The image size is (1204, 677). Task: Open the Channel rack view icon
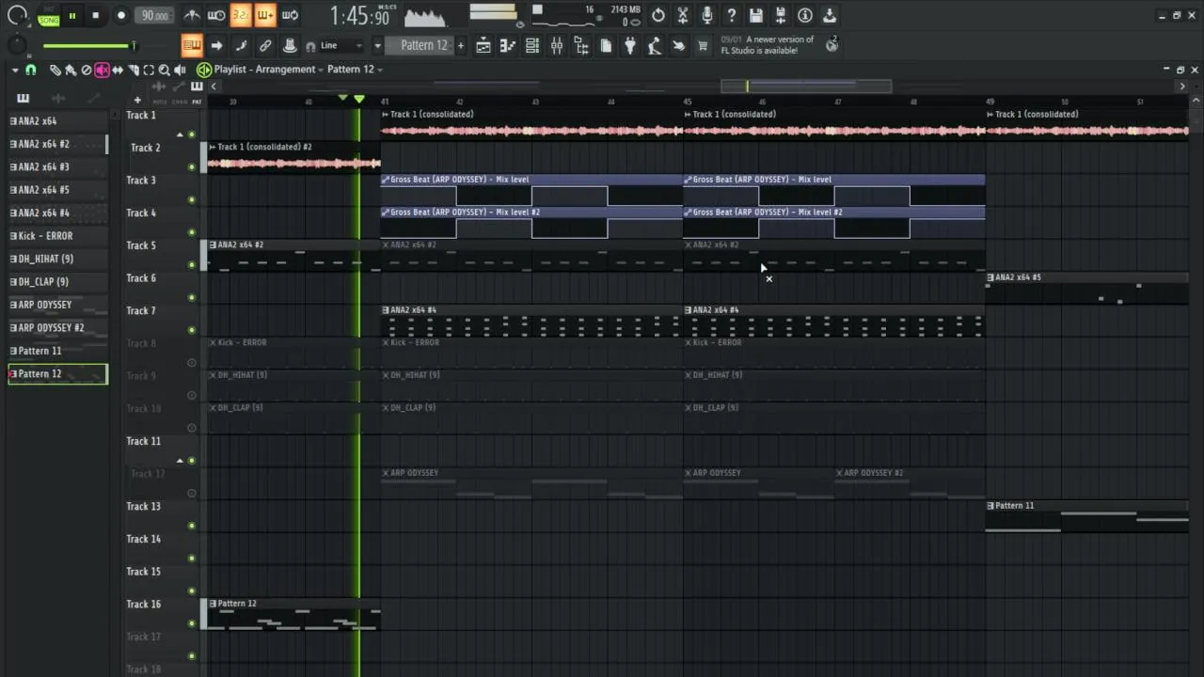coord(532,45)
